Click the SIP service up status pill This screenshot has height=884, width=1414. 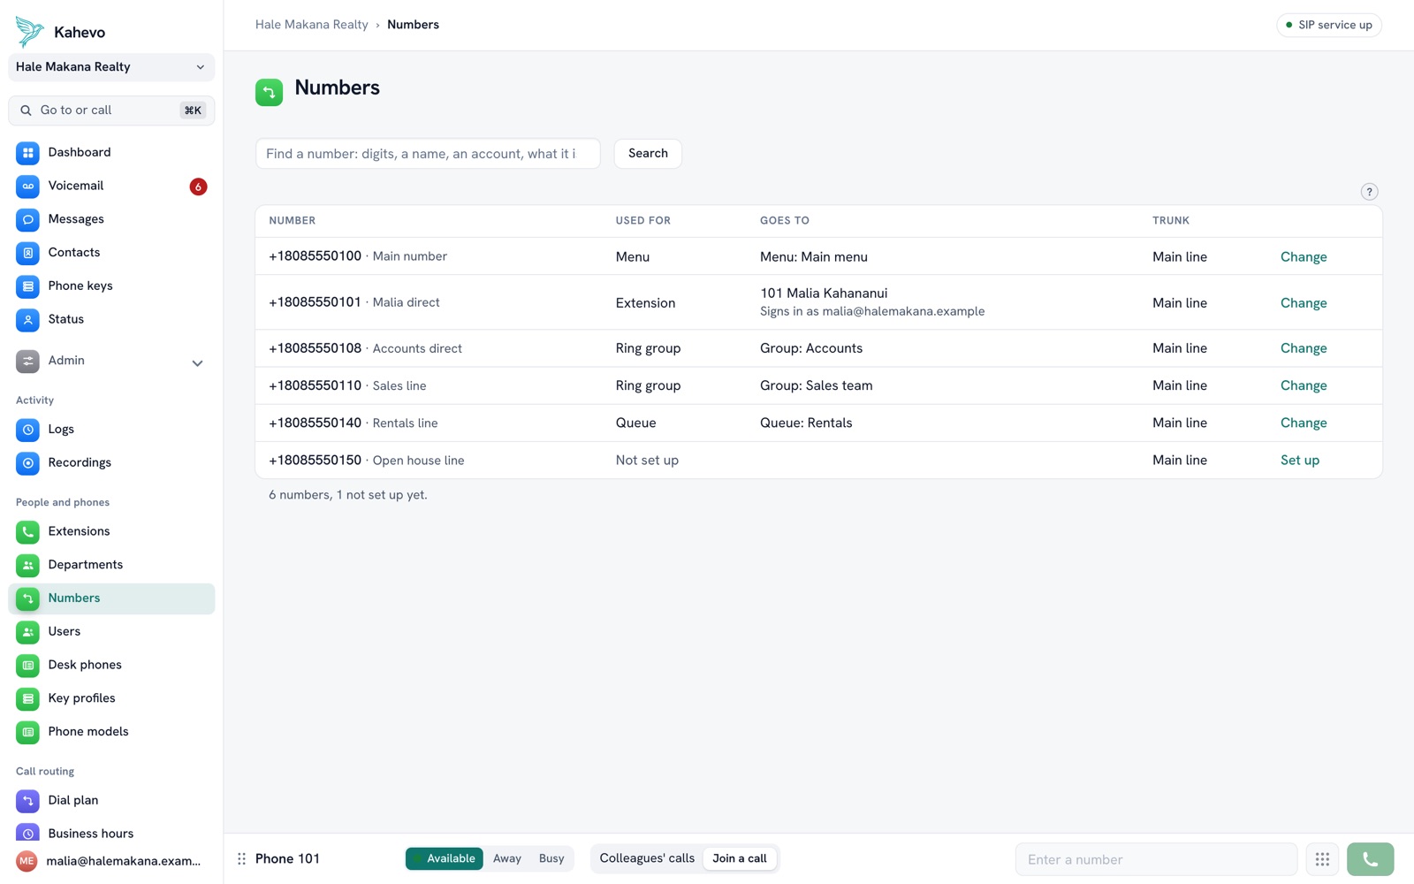coord(1329,25)
